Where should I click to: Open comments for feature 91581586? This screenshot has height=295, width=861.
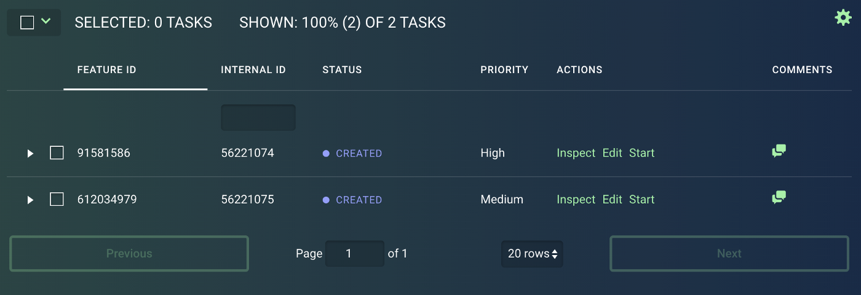pyautogui.click(x=779, y=151)
